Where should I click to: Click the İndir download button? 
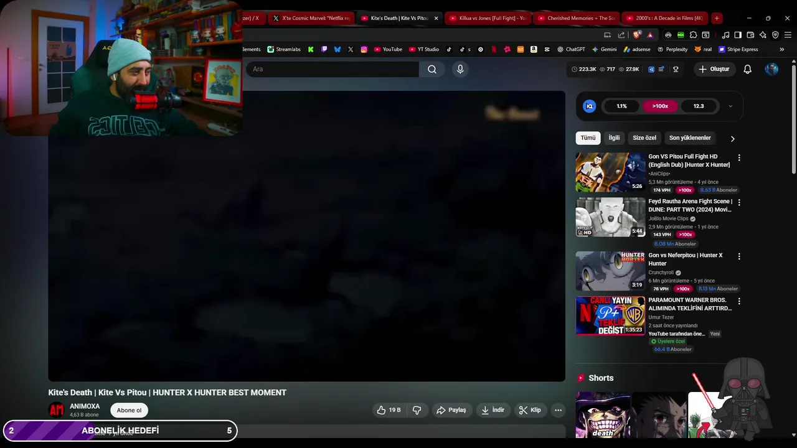[x=494, y=410]
